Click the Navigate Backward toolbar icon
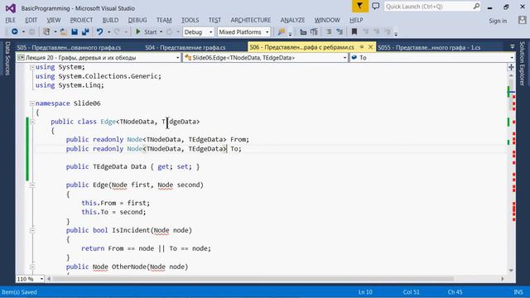Viewport: 530px width, 298px height. click(x=15, y=31)
